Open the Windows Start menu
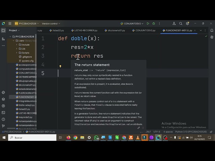Image resolution: width=215 pixels, height=161 pixels. point(4,138)
